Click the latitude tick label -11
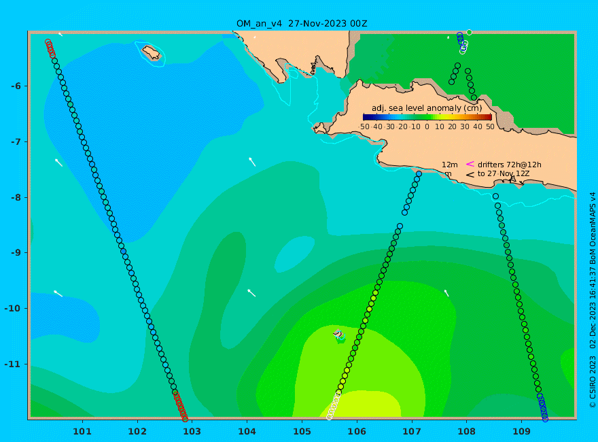This screenshot has width=598, height=442. [x=13, y=364]
